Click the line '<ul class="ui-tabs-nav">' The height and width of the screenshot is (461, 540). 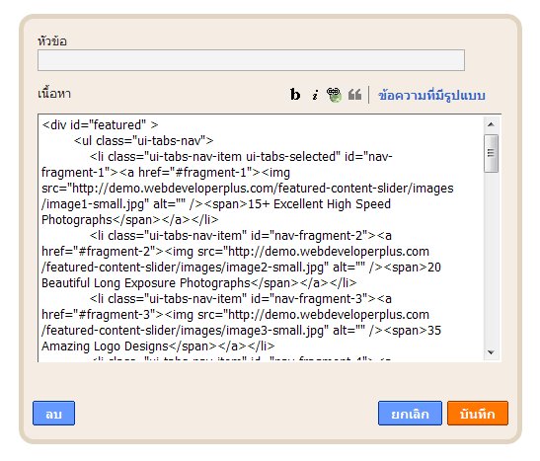(x=143, y=141)
